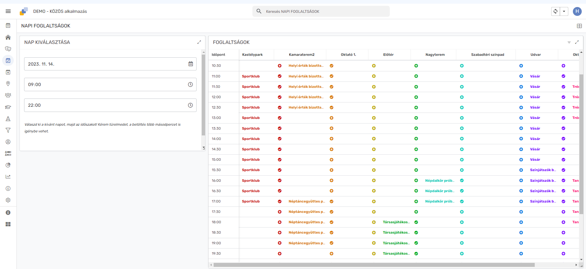
Task: Click the horizontal scrollbar of the bookings table
Action: click(x=374, y=265)
